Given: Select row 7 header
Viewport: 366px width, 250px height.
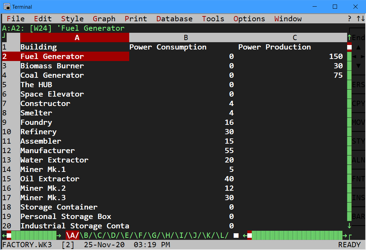Looking at the screenshot, I should (x=11, y=104).
